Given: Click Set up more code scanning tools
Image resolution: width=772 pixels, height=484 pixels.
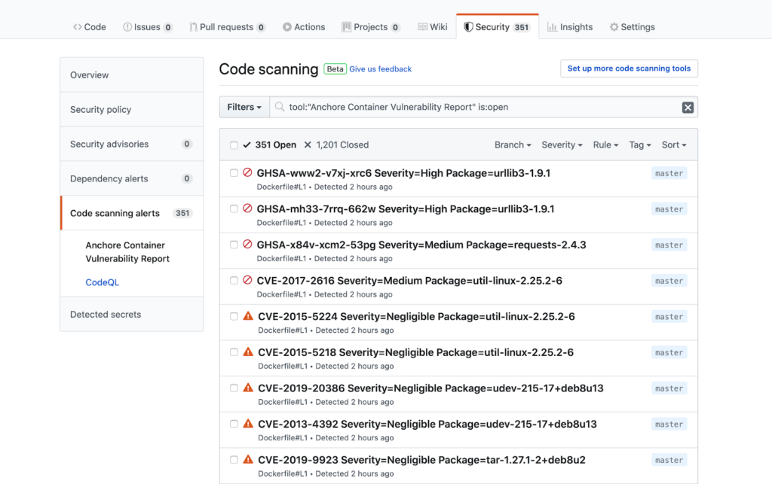Looking at the screenshot, I should (629, 68).
